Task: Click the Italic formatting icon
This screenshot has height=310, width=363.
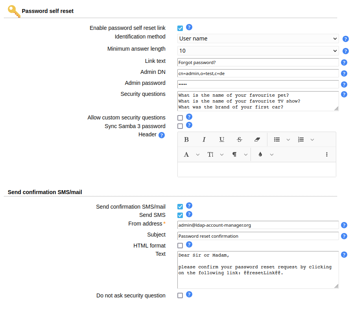Action: click(204, 139)
